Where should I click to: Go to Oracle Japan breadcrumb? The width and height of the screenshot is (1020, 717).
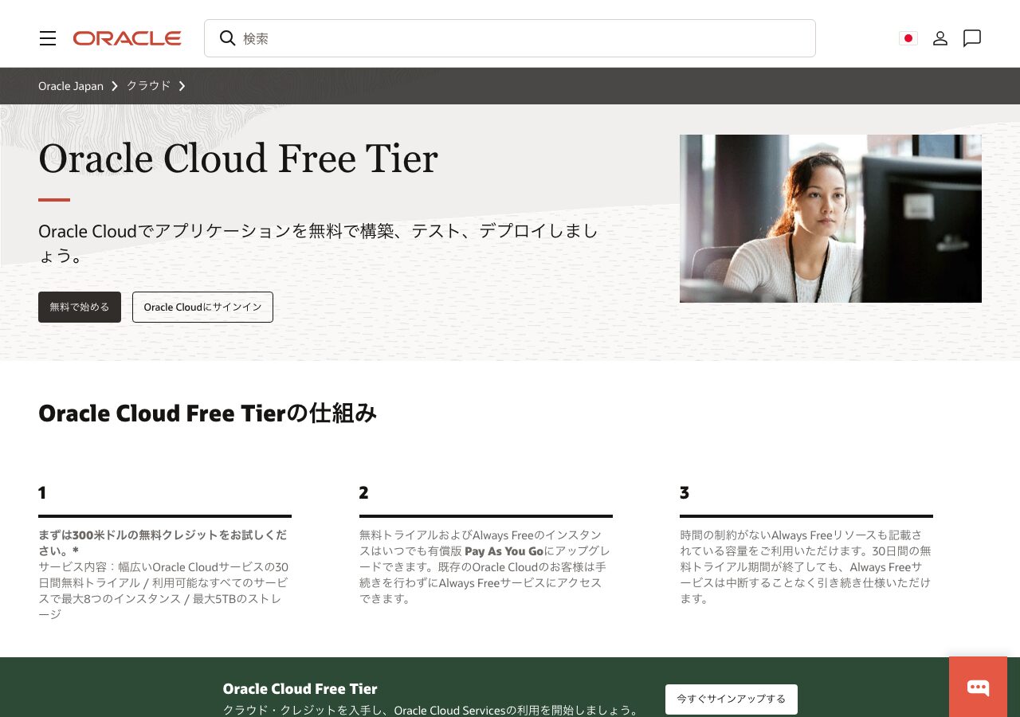pos(71,86)
